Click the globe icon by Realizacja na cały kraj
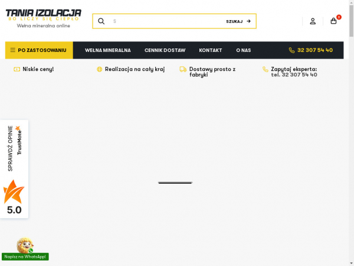The height and width of the screenshot is (266, 354). 99,69
